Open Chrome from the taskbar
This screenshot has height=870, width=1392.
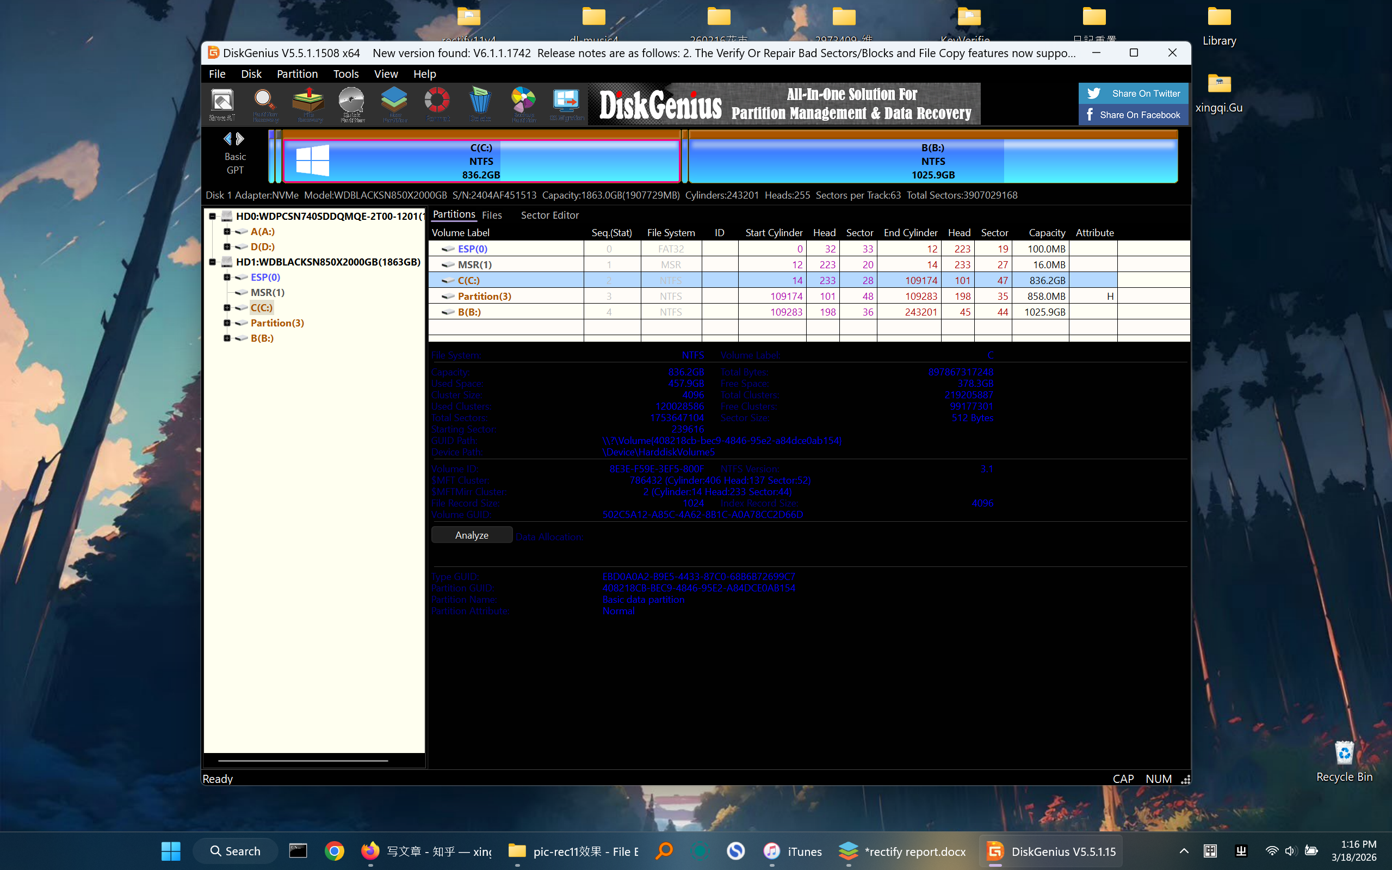(x=334, y=850)
